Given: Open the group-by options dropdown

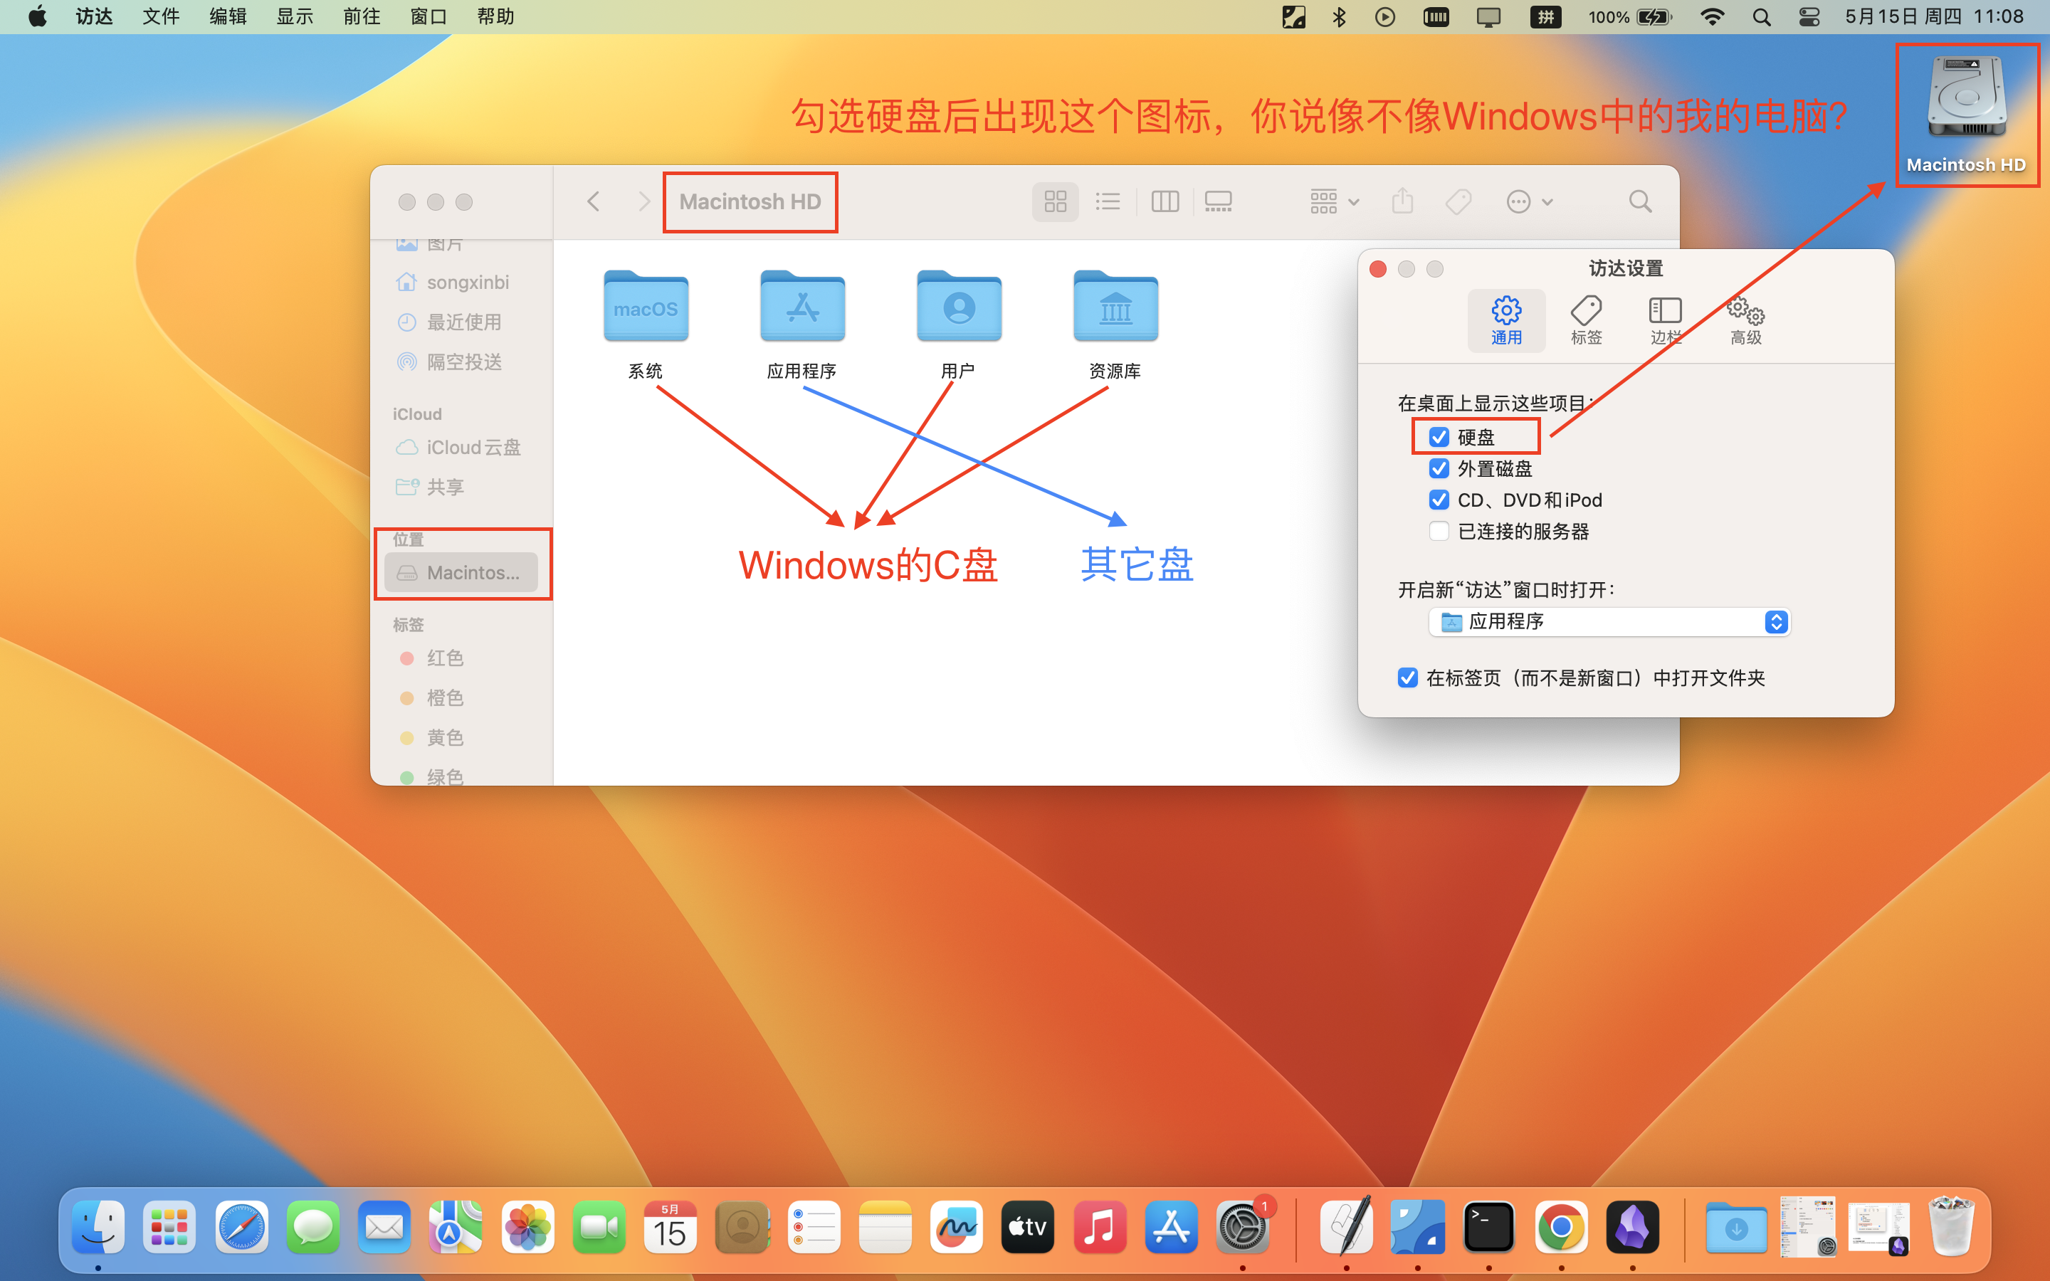Looking at the screenshot, I should (1334, 201).
